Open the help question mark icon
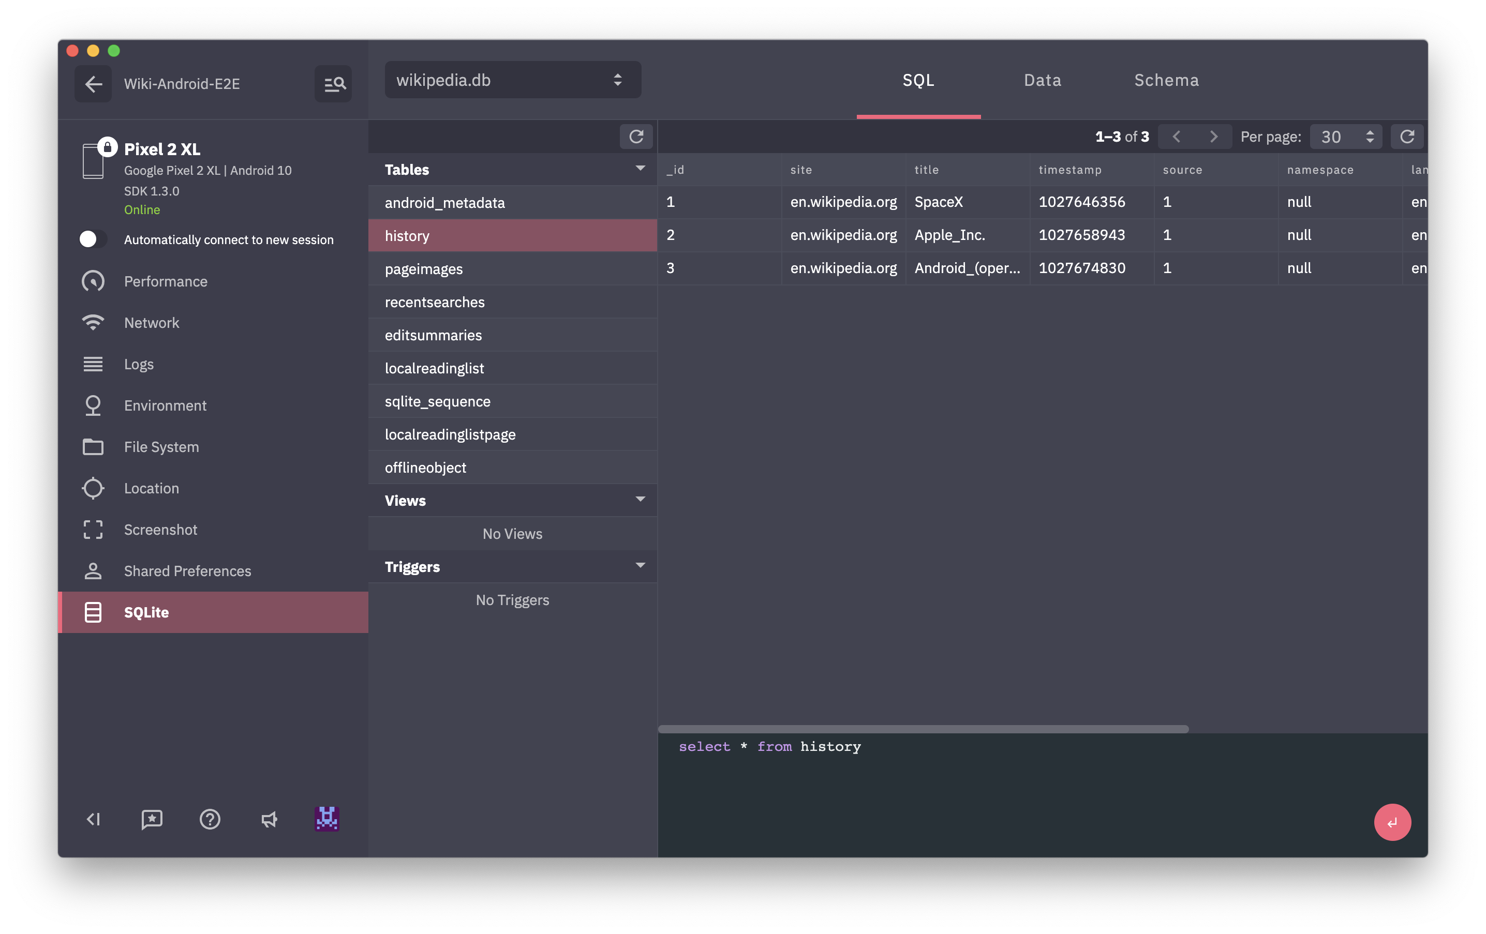The width and height of the screenshot is (1486, 934). [x=210, y=819]
